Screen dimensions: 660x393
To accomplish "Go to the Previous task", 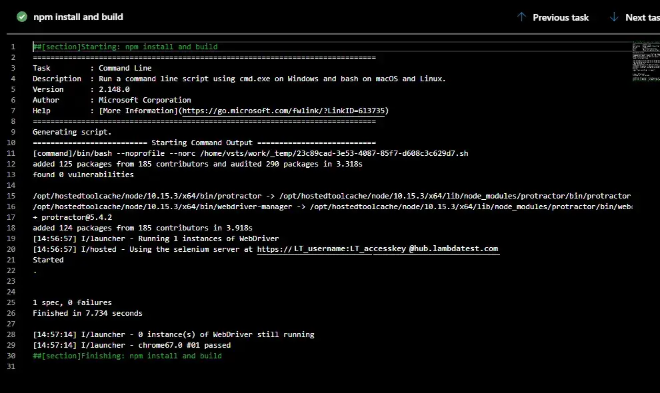I will [560, 17].
